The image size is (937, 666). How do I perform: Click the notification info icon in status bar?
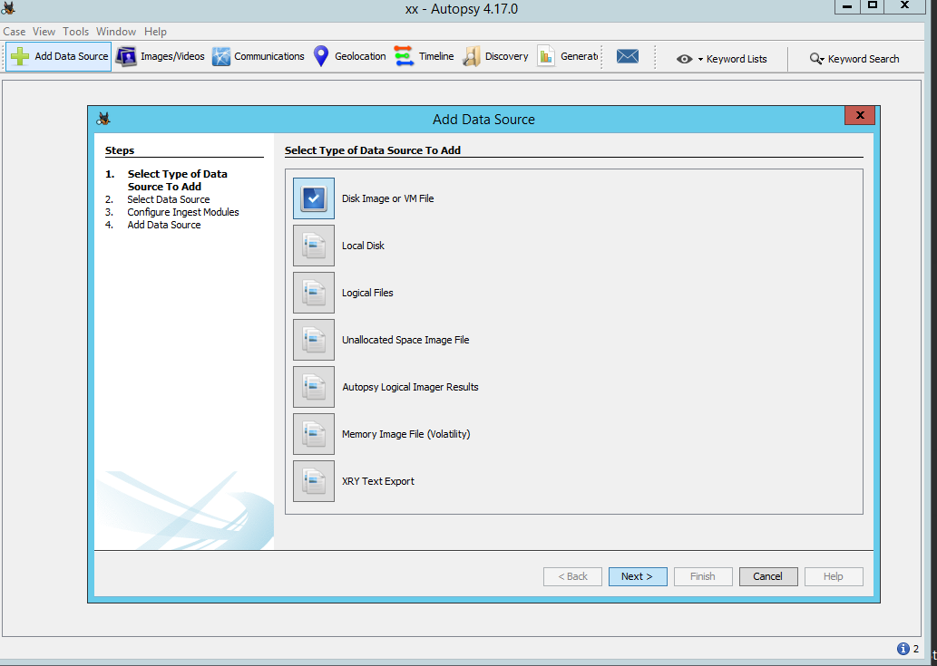(x=903, y=649)
